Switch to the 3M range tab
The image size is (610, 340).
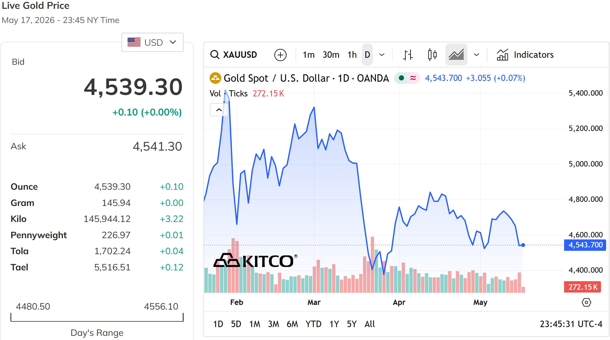[x=273, y=324]
